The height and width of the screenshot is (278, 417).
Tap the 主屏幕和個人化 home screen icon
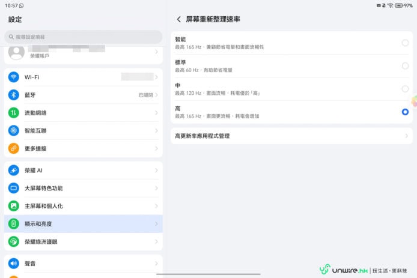14,206
